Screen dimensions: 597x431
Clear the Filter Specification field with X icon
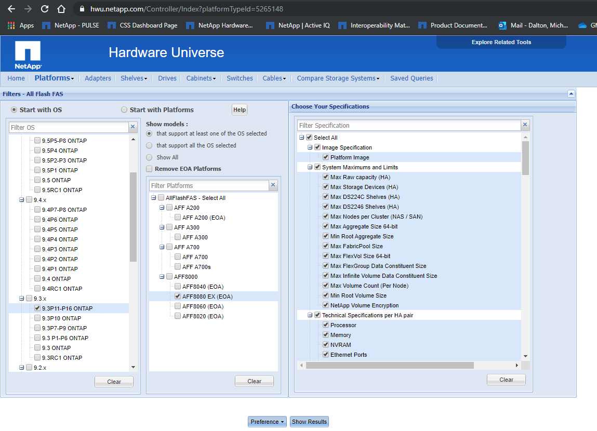point(525,125)
